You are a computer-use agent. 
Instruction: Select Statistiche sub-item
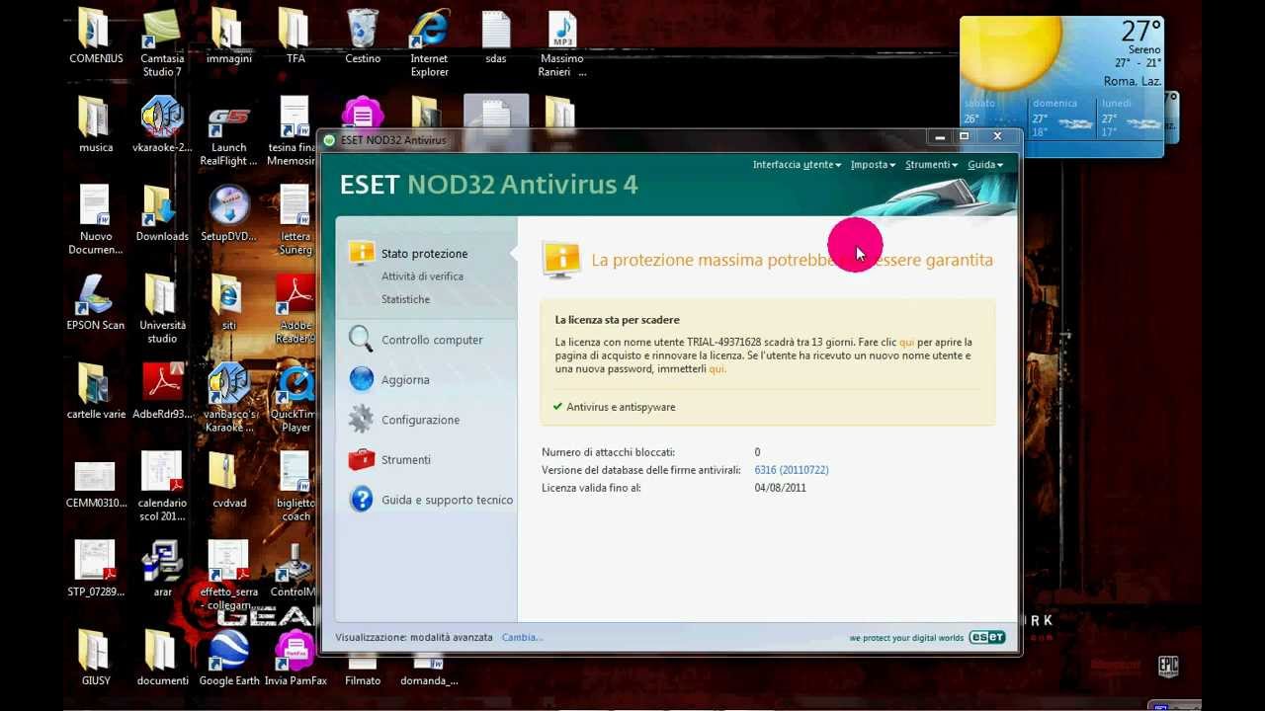(405, 299)
